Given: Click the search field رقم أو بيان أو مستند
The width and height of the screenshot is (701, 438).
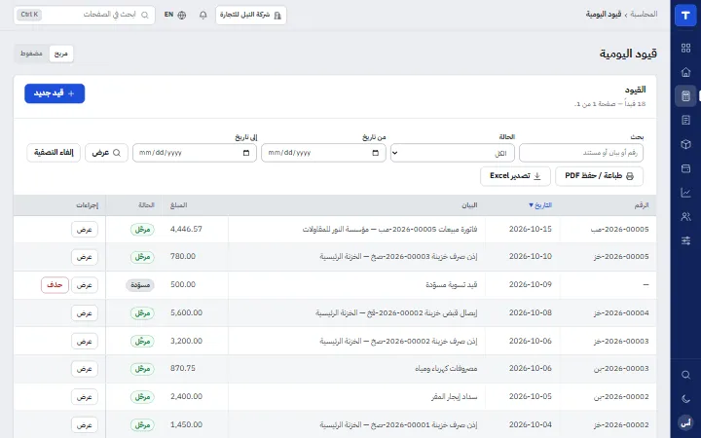Looking at the screenshot, I should pos(581,153).
